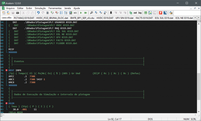Click the down arrow of vertical scrollbar
The width and height of the screenshot is (201, 121).
[x=199, y=111]
